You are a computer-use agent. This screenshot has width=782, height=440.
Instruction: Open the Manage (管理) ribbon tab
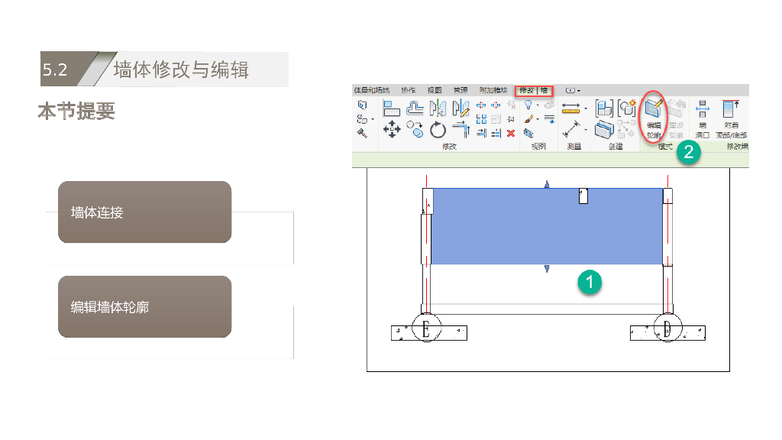pos(460,90)
